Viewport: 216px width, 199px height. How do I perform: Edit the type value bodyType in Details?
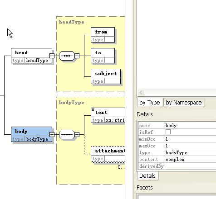coord(190,153)
